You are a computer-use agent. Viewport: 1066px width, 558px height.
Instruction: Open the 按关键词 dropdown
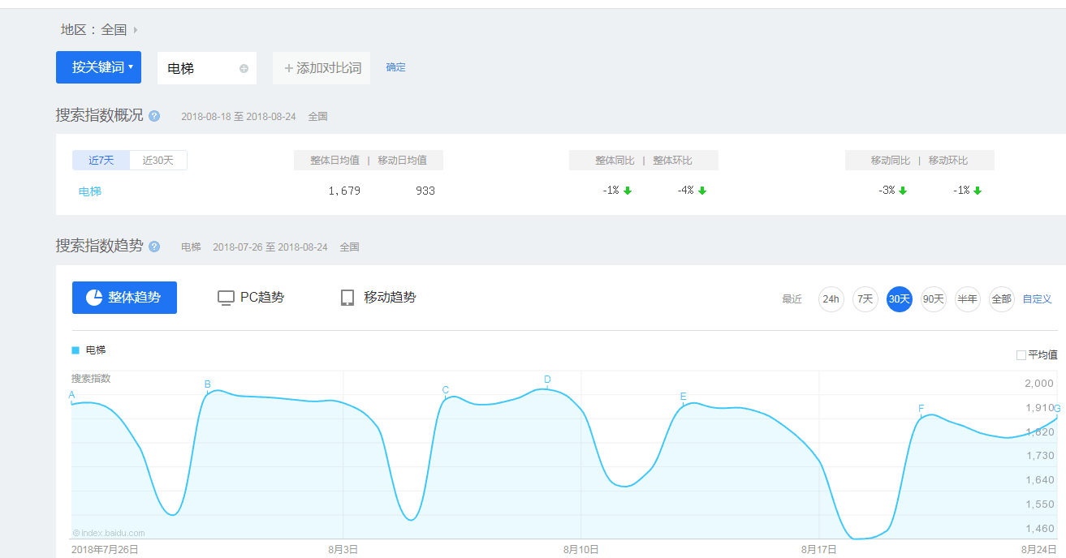pos(98,67)
